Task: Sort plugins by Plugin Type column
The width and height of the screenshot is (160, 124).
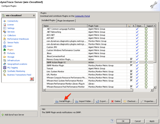Action: [x=107, y=26]
